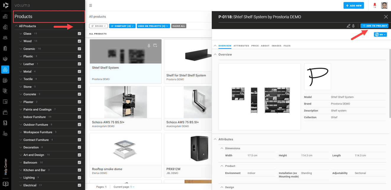Open the Shelf for Shtef Shelf System card
The height and width of the screenshot is (190, 391).
coord(188,61)
